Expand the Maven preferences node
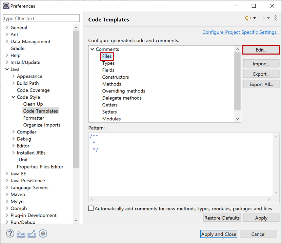 click(x=7, y=195)
